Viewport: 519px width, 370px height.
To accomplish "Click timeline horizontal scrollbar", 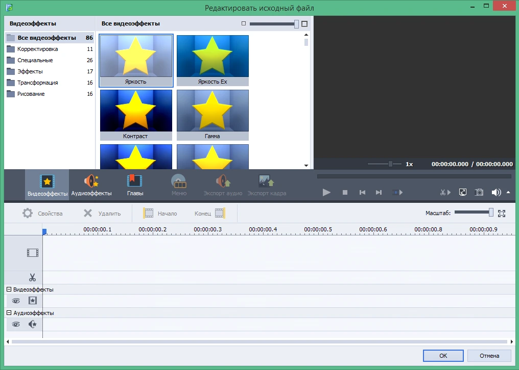I will click(259, 341).
